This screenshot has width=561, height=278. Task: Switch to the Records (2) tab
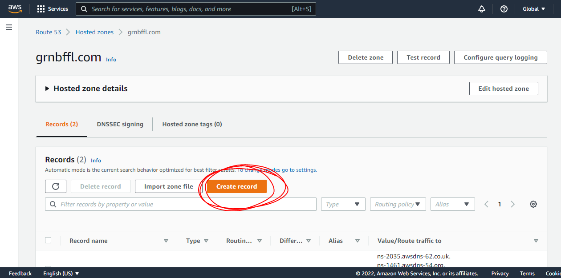click(61, 124)
